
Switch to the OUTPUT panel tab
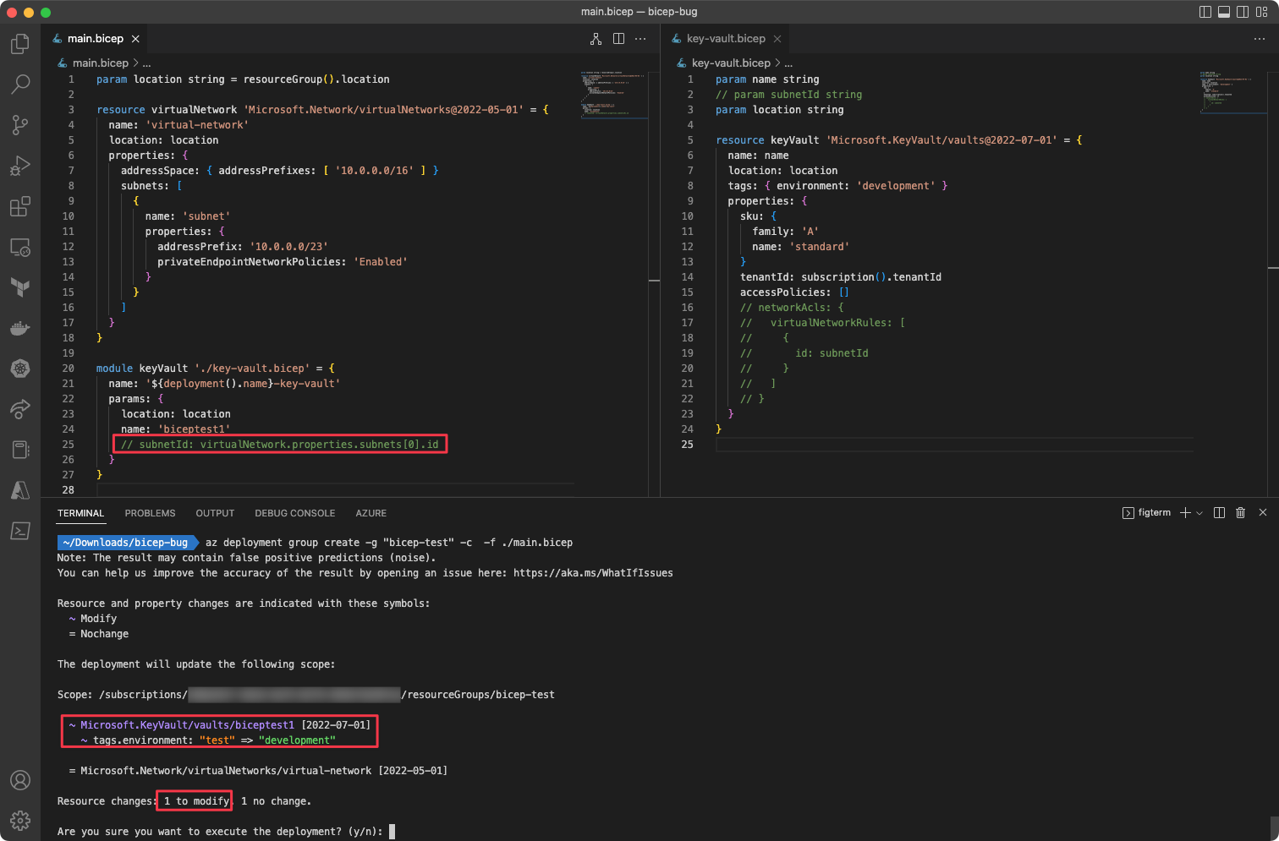(215, 513)
